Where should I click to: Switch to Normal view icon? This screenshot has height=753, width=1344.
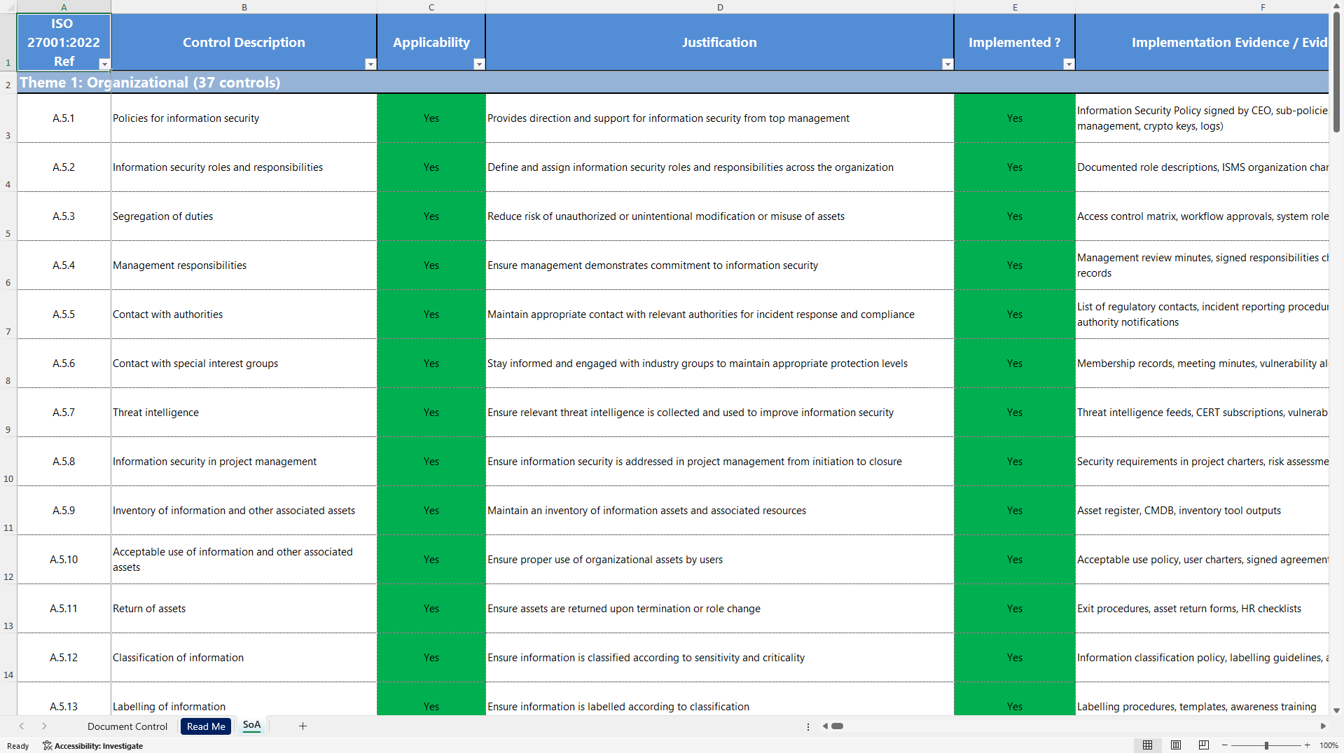pos(1147,745)
